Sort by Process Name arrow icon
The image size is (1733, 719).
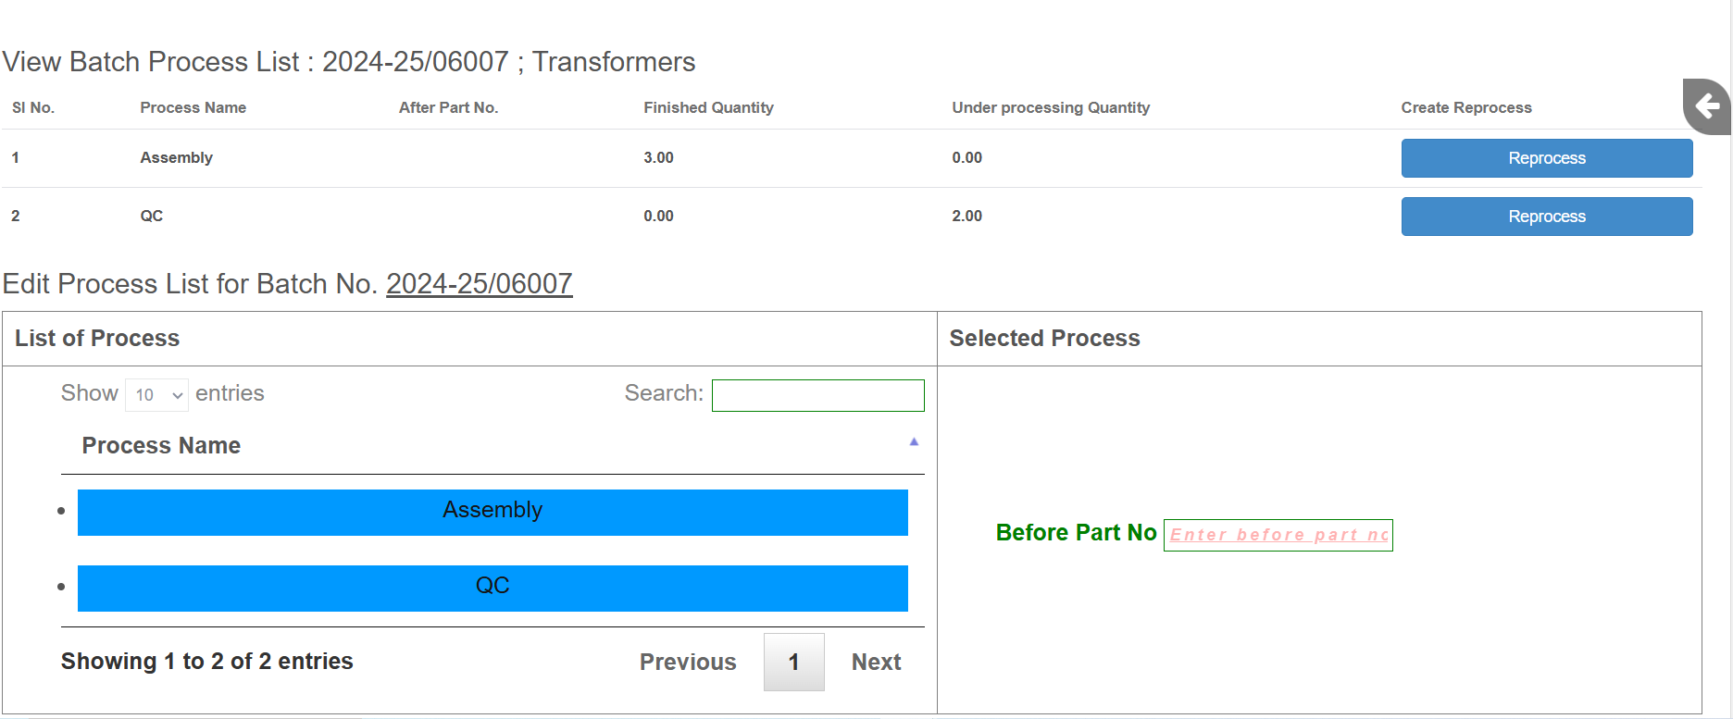pyautogui.click(x=914, y=442)
